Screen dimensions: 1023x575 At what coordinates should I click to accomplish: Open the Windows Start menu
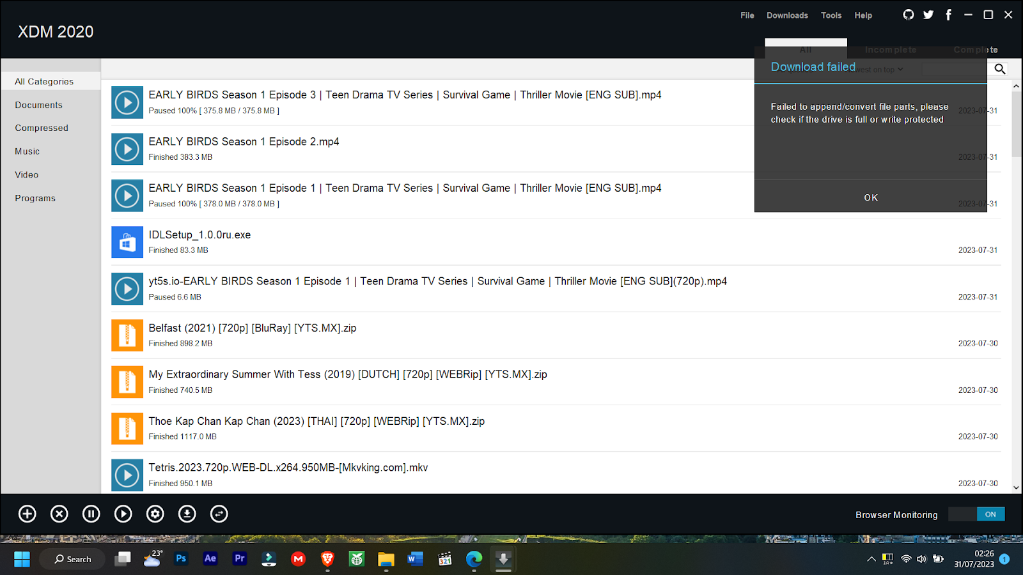coord(22,559)
